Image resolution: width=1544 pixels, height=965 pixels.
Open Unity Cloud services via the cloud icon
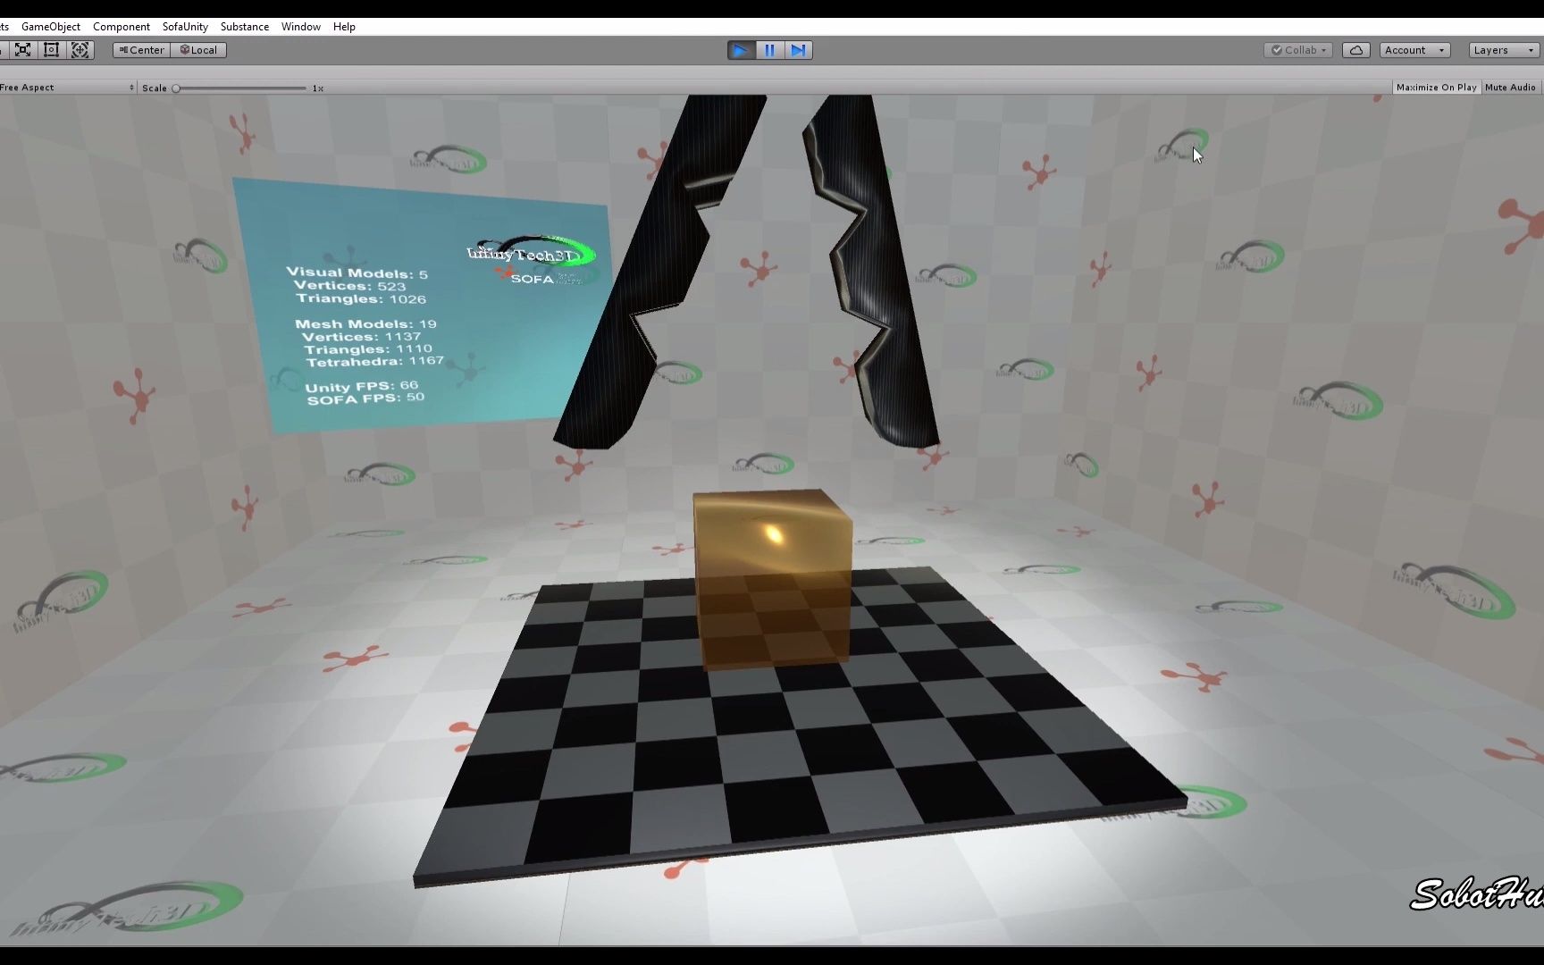(x=1356, y=50)
